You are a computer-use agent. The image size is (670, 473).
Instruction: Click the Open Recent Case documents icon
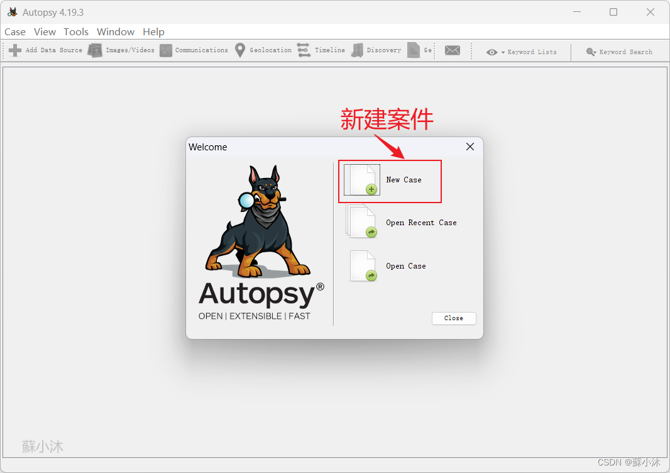click(x=362, y=221)
